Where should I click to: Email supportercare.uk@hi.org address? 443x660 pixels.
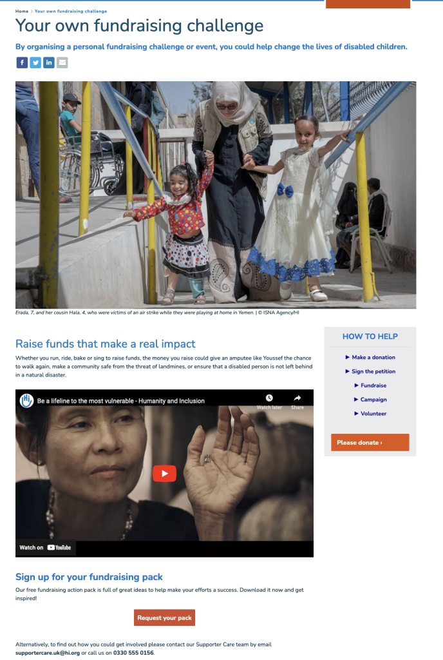(48, 653)
